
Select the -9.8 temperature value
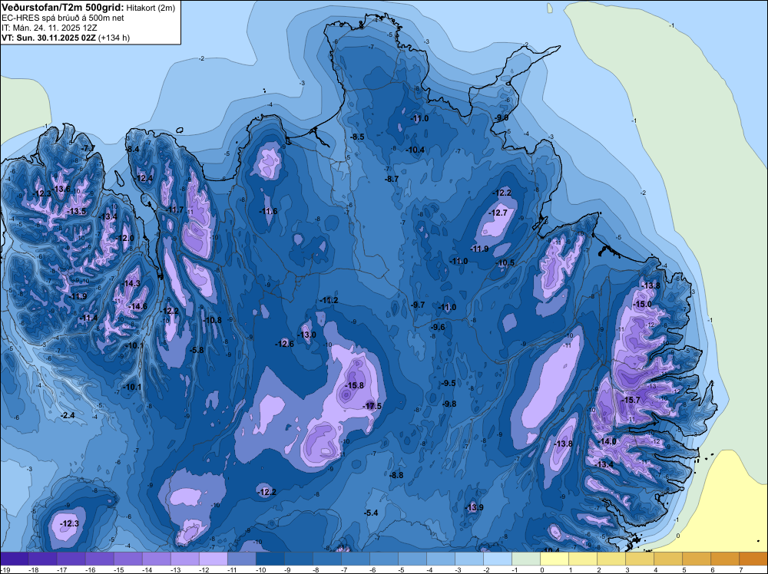(x=449, y=404)
